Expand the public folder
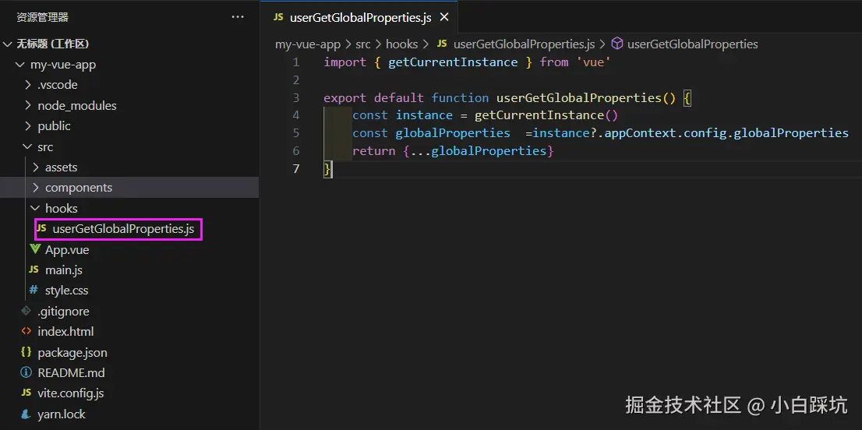This screenshot has height=430, width=862. [28, 126]
